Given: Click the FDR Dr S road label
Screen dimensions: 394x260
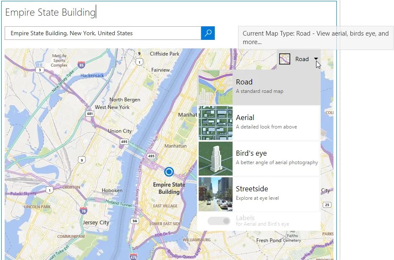Looking at the screenshot, I should point(163,235).
